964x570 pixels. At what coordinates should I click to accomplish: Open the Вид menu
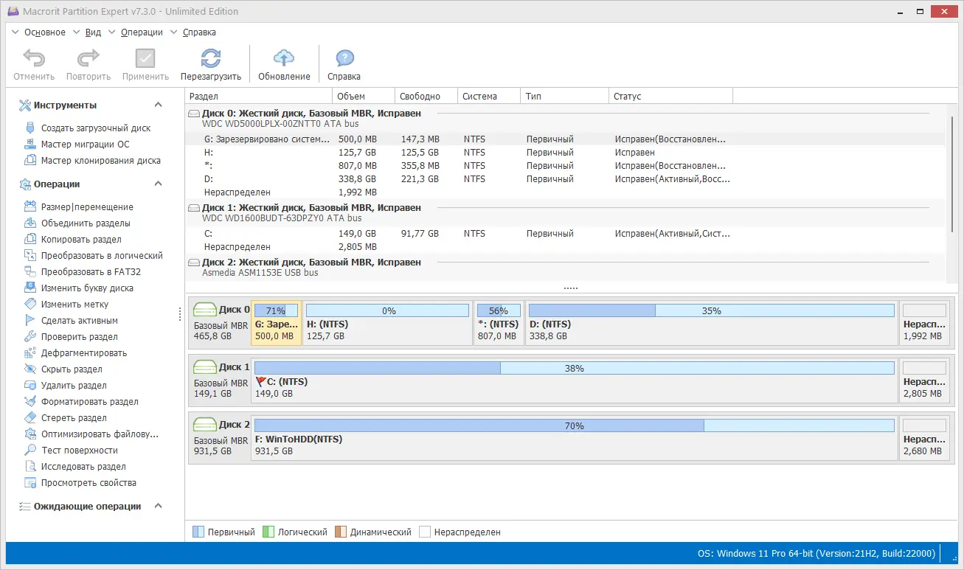point(93,32)
